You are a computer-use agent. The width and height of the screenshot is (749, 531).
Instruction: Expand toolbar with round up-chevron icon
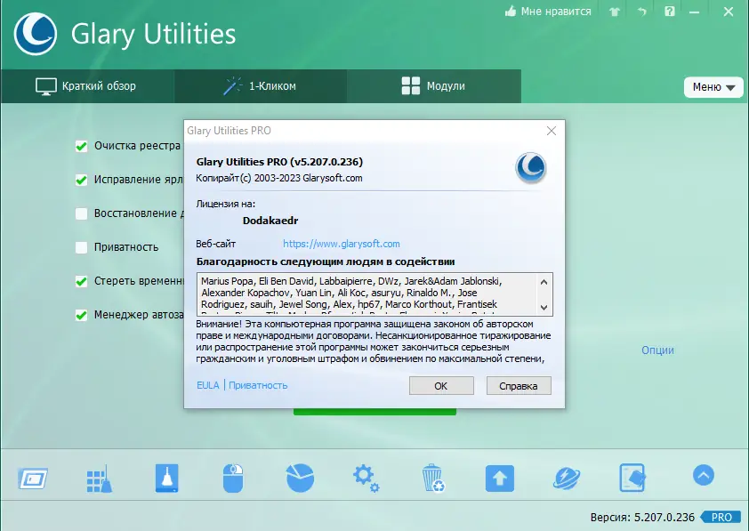point(703,475)
